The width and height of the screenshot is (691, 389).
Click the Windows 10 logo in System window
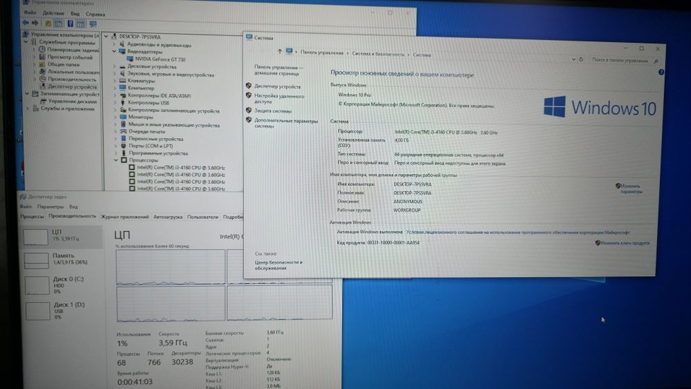click(x=599, y=106)
